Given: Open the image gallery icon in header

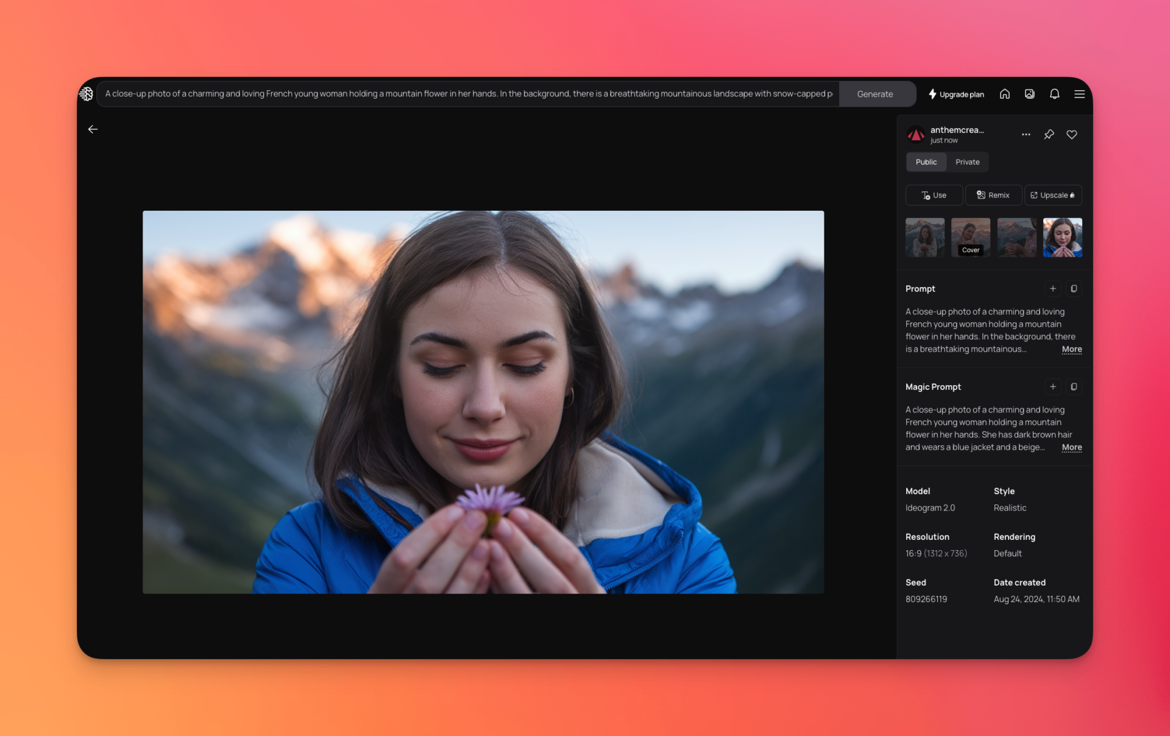Looking at the screenshot, I should coord(1029,94).
